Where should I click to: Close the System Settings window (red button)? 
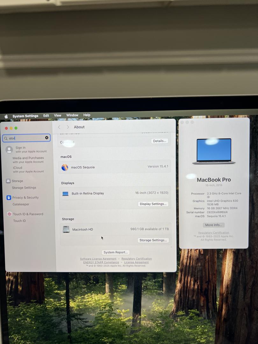point(6,128)
